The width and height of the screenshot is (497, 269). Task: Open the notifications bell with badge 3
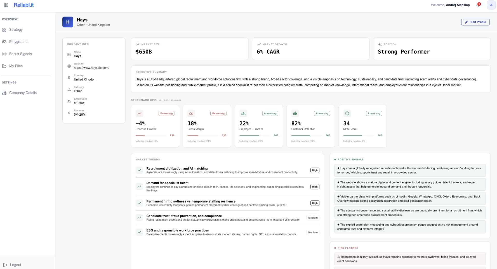click(x=478, y=5)
